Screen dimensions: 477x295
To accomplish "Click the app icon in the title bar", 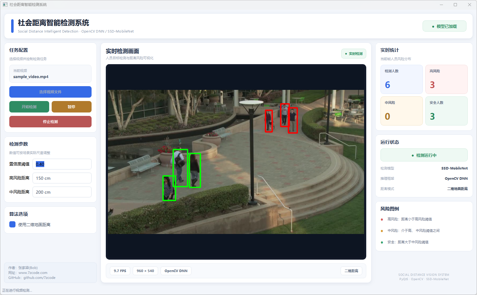I will (x=5, y=5).
